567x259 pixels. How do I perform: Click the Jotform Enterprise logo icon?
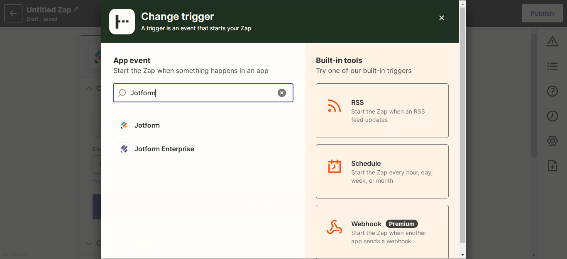click(x=124, y=149)
